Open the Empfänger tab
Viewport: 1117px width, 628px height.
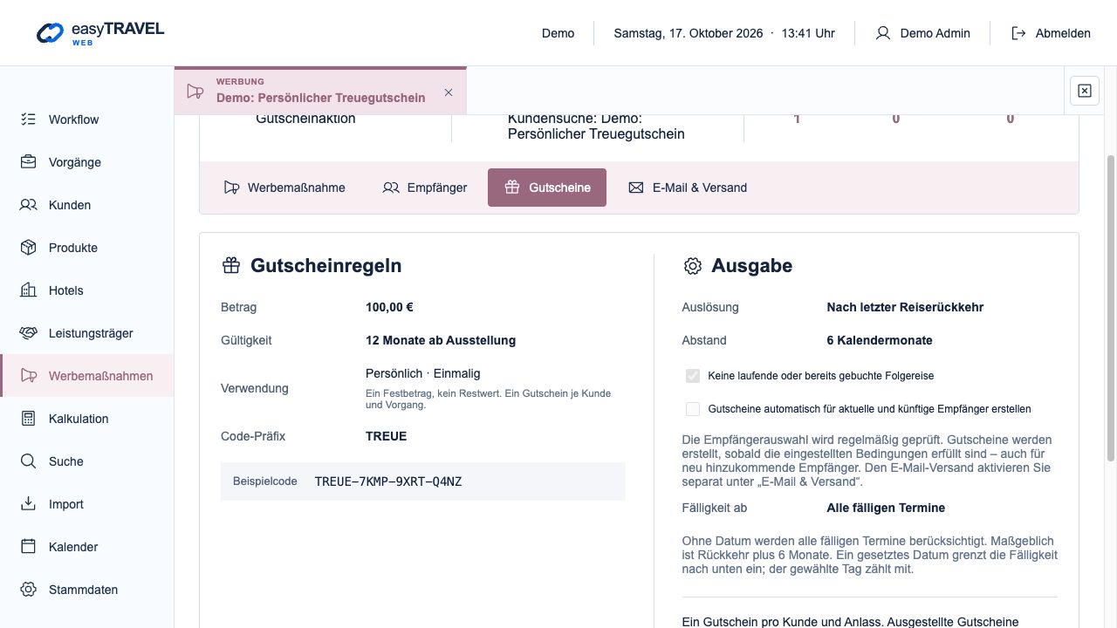[425, 188]
